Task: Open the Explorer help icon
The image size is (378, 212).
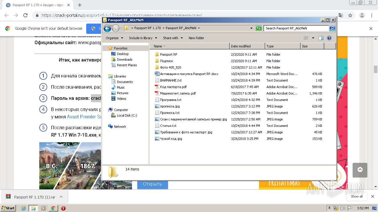Action: (x=329, y=38)
